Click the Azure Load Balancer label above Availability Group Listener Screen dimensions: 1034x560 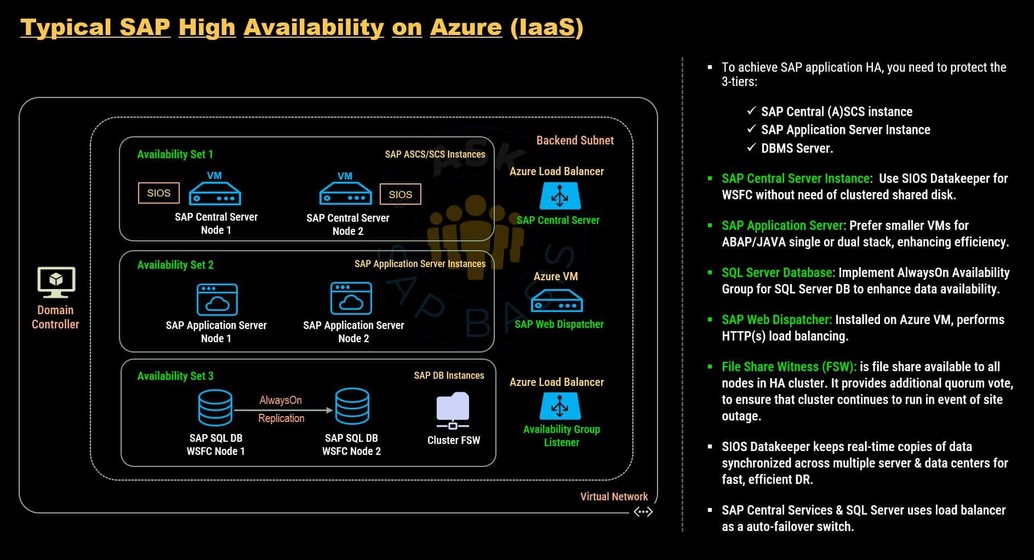(x=557, y=382)
